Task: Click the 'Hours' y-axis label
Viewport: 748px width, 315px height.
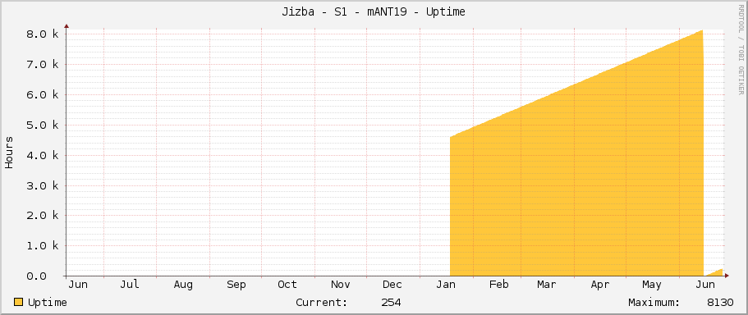Action: (9, 153)
